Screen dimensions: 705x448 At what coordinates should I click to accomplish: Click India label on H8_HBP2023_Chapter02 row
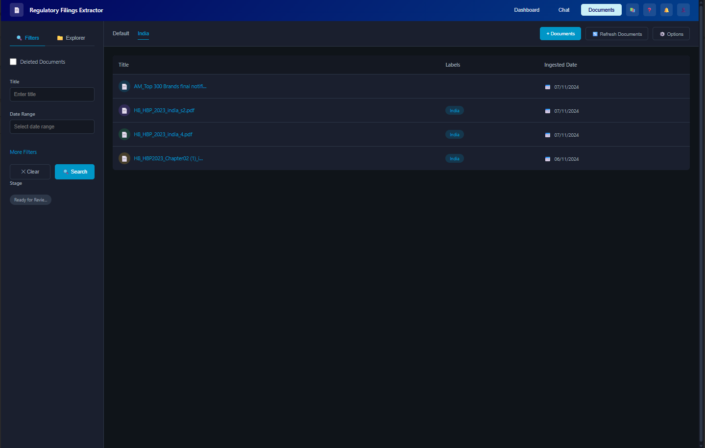click(454, 159)
